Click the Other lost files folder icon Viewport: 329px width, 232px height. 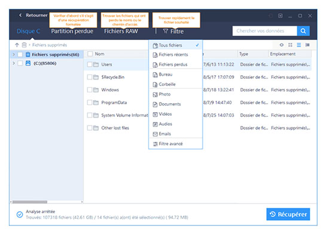pos(96,128)
